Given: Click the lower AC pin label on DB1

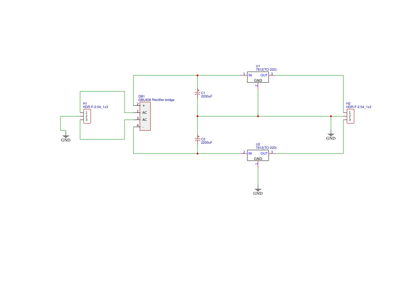Looking at the screenshot, I should tap(144, 120).
